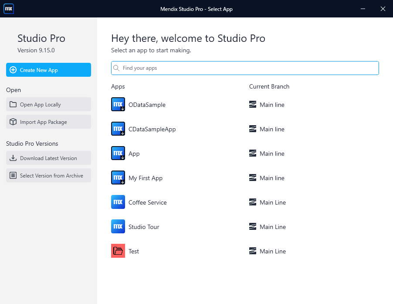
Task: Open the Coffee Service app name
Action: 148,202
